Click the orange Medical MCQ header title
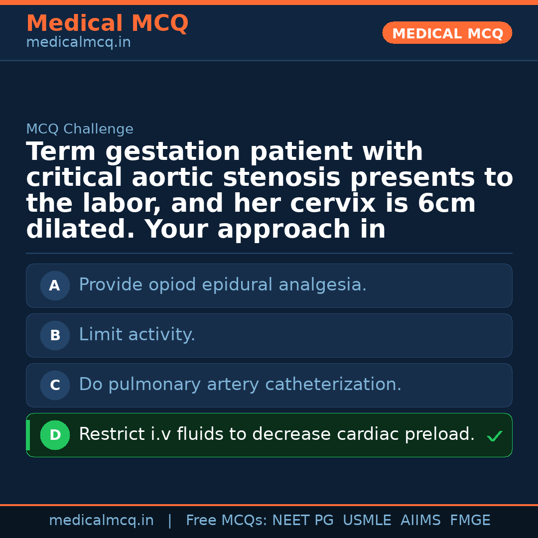The width and height of the screenshot is (538, 538). pos(107,23)
